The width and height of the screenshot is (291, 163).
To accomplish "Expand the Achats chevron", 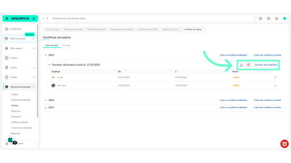I will click(33, 77).
